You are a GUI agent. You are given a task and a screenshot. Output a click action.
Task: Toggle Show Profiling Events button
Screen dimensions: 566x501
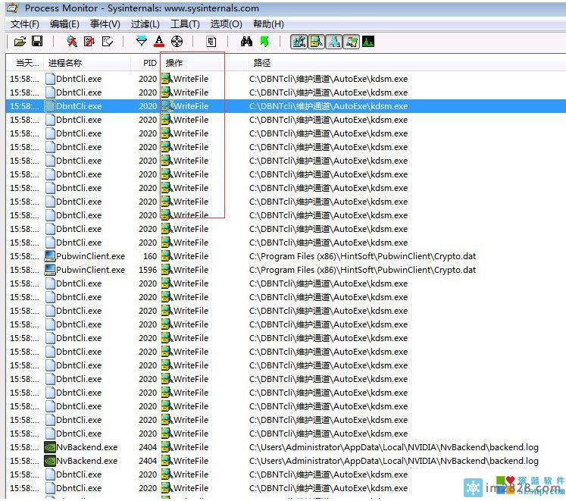click(x=368, y=42)
